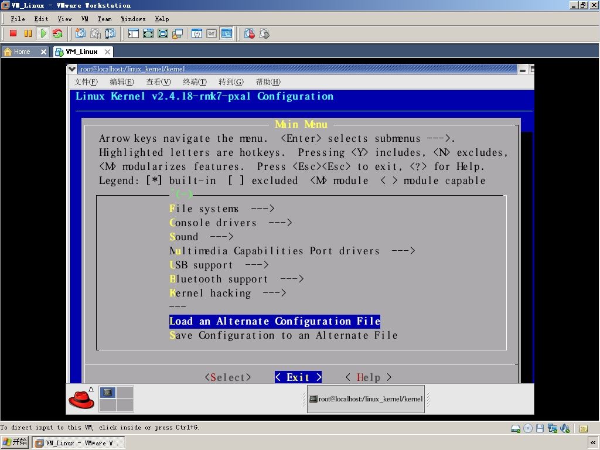Take a VM snapshot via toolbar icon

click(x=80, y=33)
